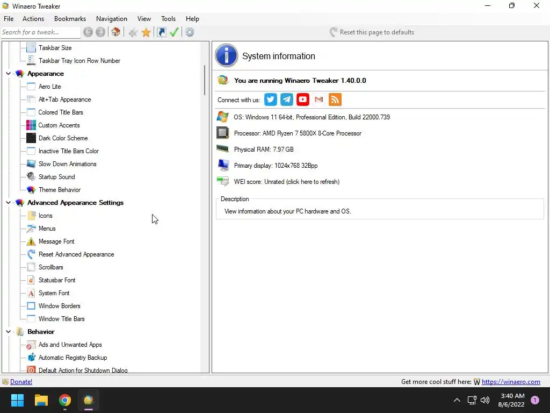Image resolution: width=550 pixels, height=413 pixels.
Task: Click the Message Font warning icon
Action: (31, 241)
